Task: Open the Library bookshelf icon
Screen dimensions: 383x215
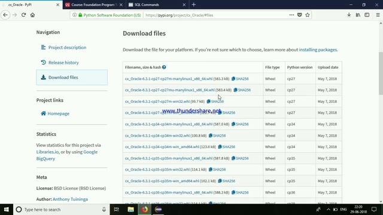Action: 358,15
